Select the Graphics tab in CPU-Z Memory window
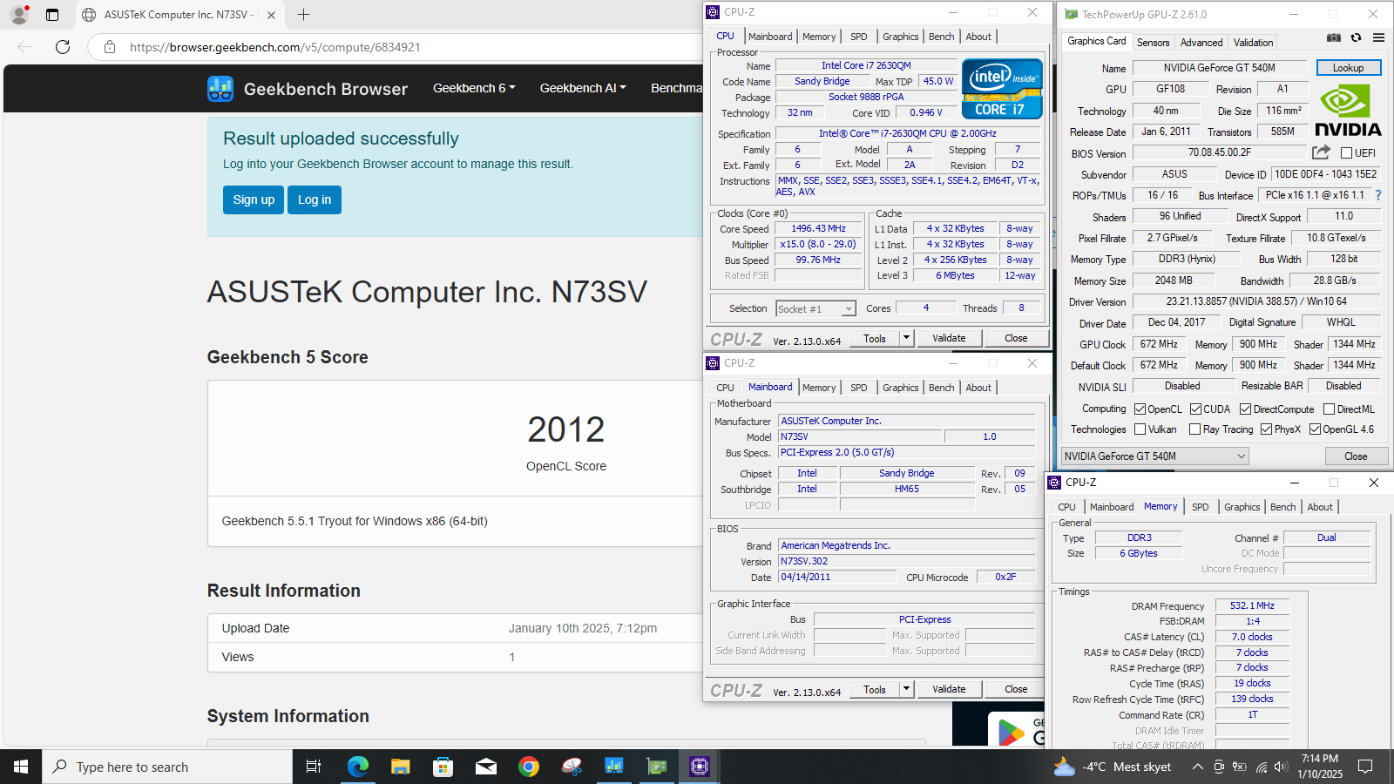The height and width of the screenshot is (784, 1394). click(x=1242, y=507)
